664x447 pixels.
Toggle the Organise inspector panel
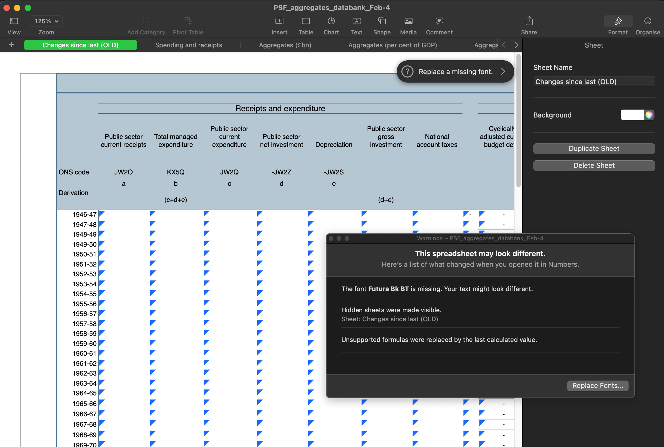[x=648, y=21]
